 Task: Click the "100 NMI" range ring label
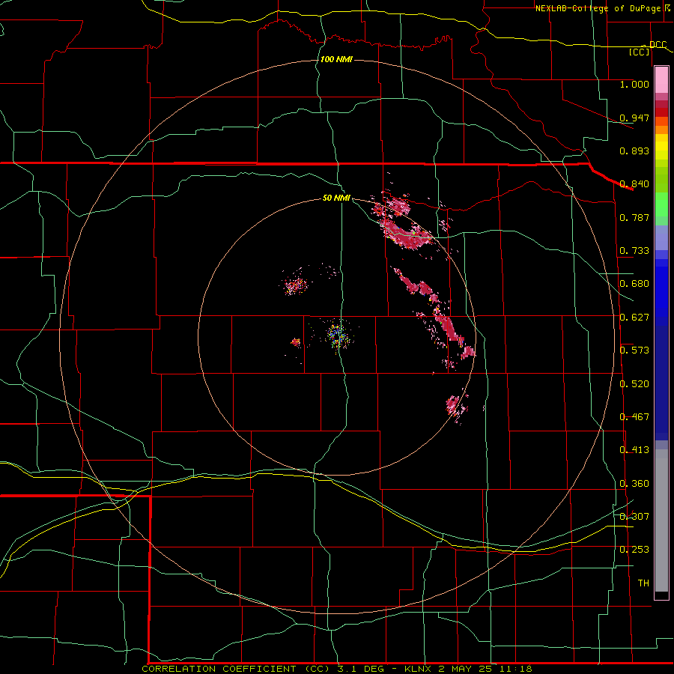point(336,59)
